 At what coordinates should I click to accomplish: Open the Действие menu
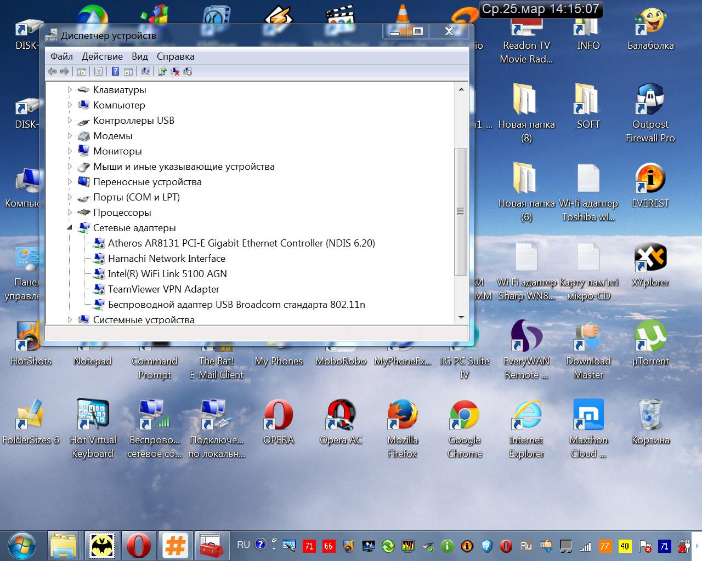(x=102, y=56)
